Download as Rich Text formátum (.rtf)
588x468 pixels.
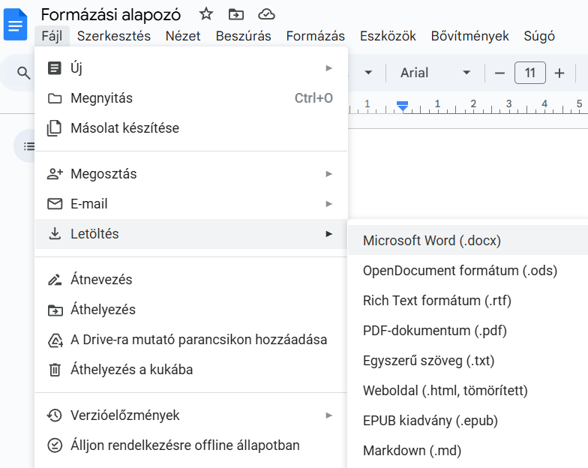468,300
